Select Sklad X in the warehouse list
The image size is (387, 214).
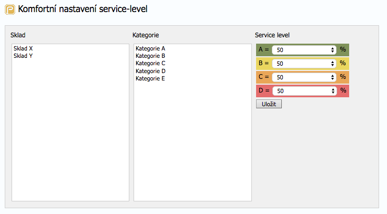click(23, 48)
